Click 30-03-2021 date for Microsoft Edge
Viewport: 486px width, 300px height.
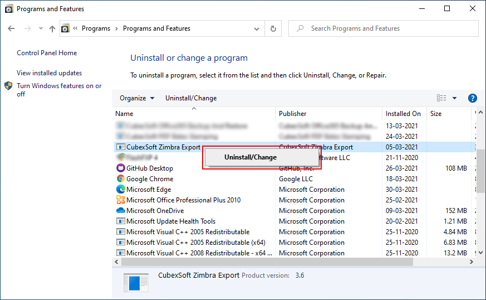click(x=402, y=190)
